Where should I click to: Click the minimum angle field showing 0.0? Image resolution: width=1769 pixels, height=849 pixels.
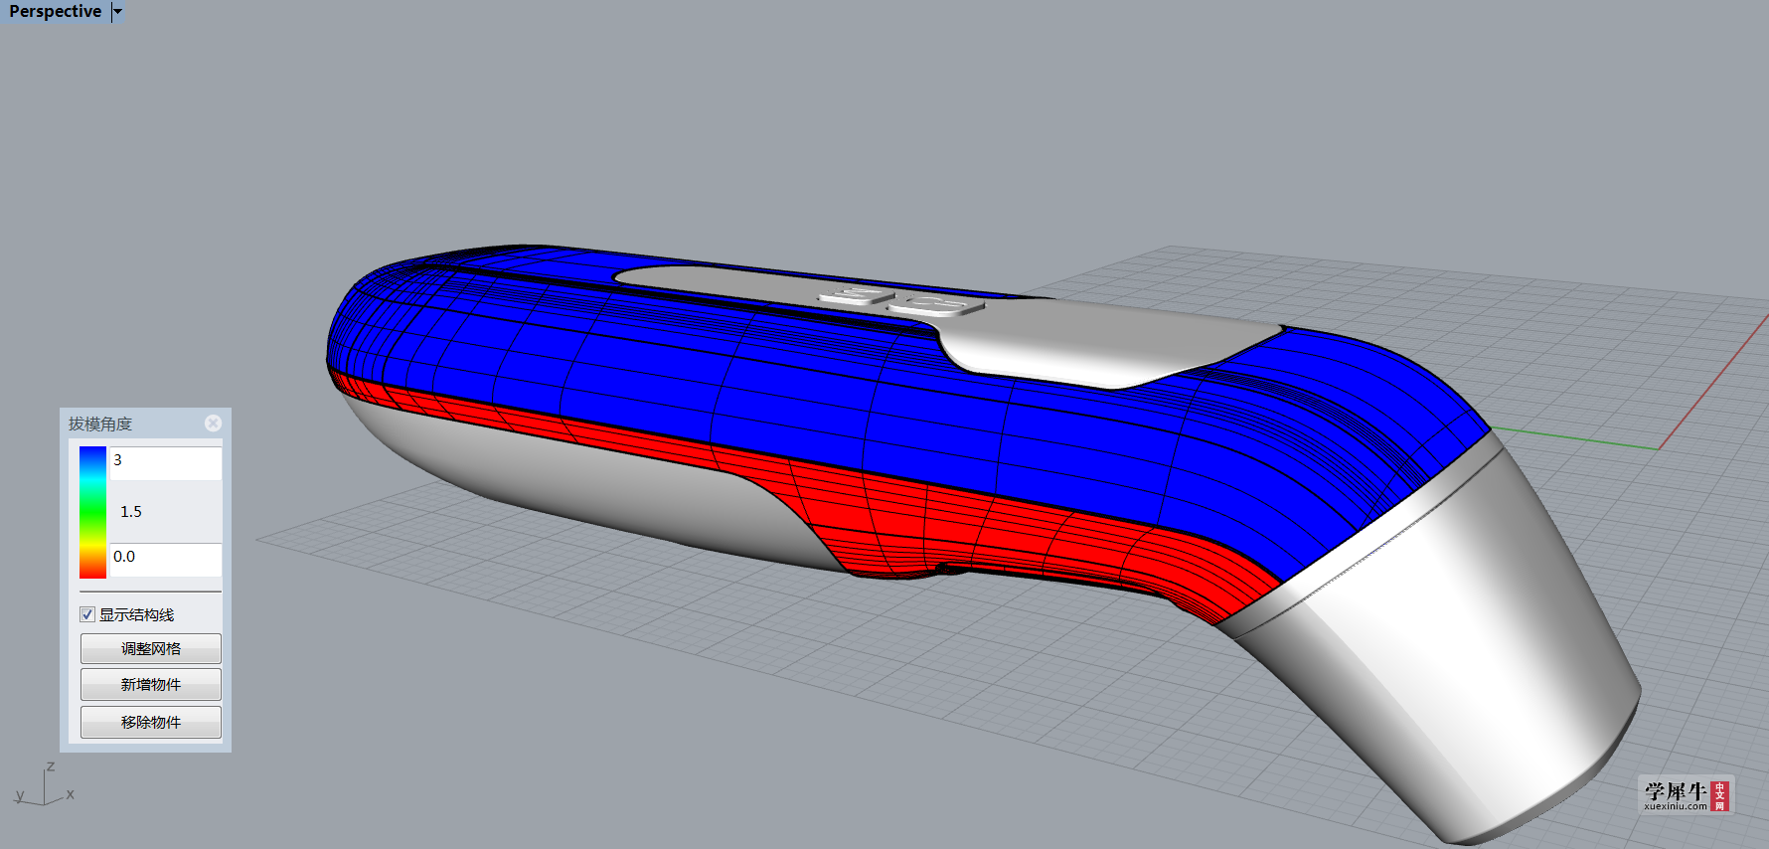tap(165, 559)
